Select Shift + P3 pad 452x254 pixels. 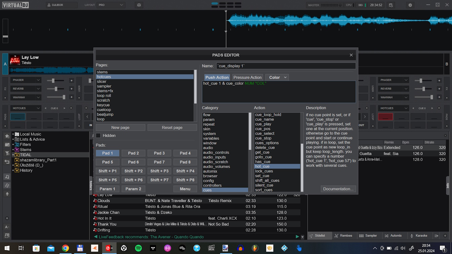159,171
